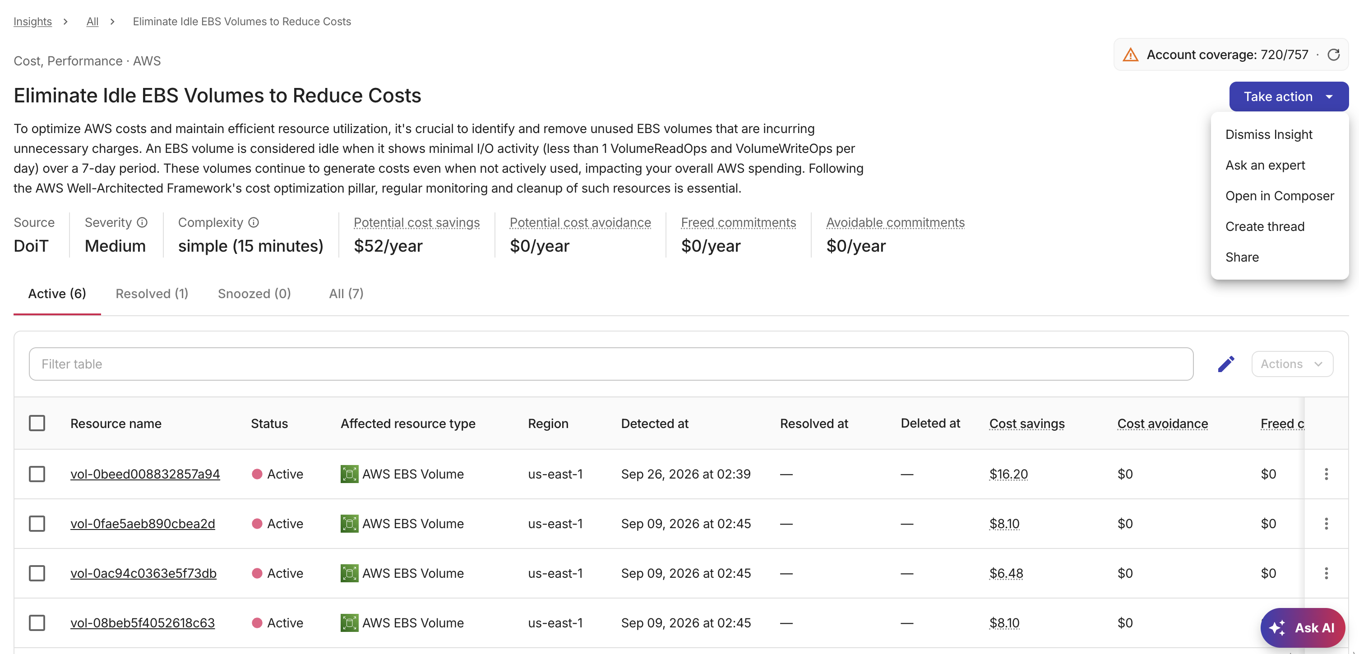Click the Cost avoidance column header
1359x654 pixels.
tap(1162, 424)
